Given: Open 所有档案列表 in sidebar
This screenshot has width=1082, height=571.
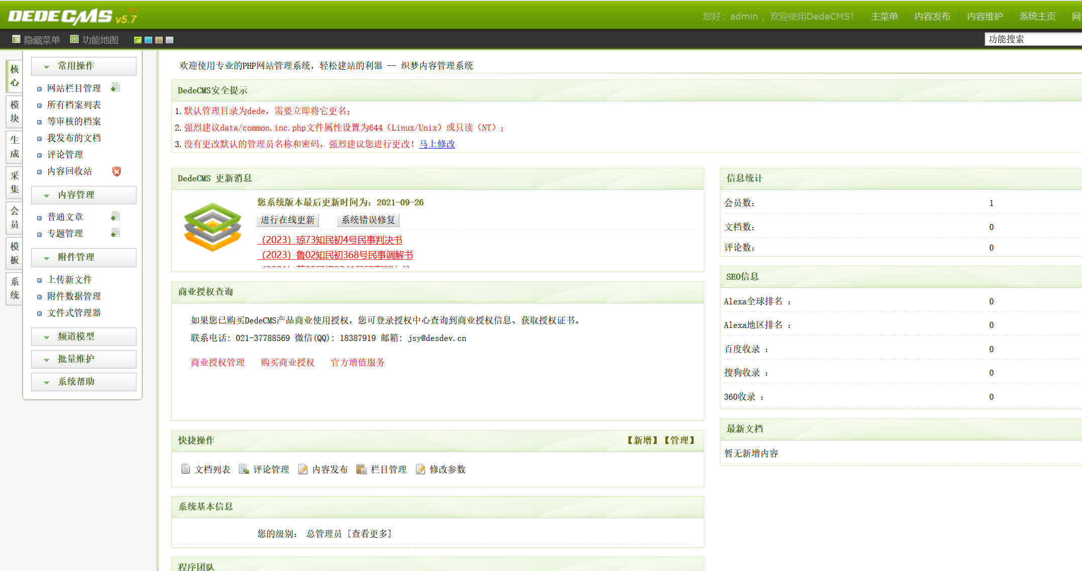Looking at the screenshot, I should 74,104.
